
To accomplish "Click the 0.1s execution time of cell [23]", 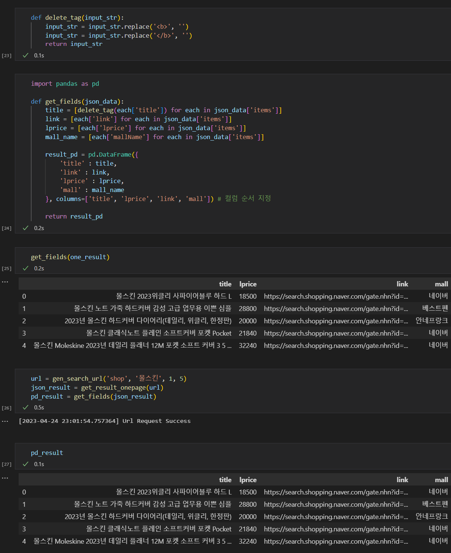I will 39,55.
